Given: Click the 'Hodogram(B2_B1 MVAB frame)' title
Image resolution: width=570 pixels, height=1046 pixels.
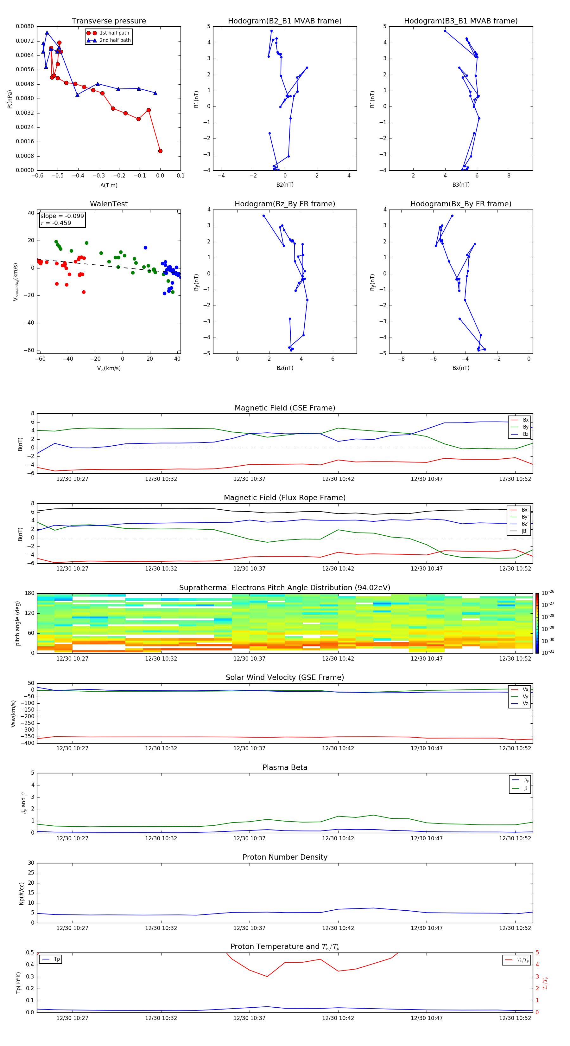Looking at the screenshot, I should [285, 21].
